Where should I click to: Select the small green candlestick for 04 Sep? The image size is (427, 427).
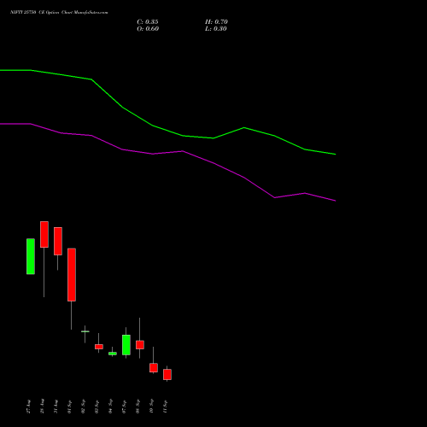[113, 354]
